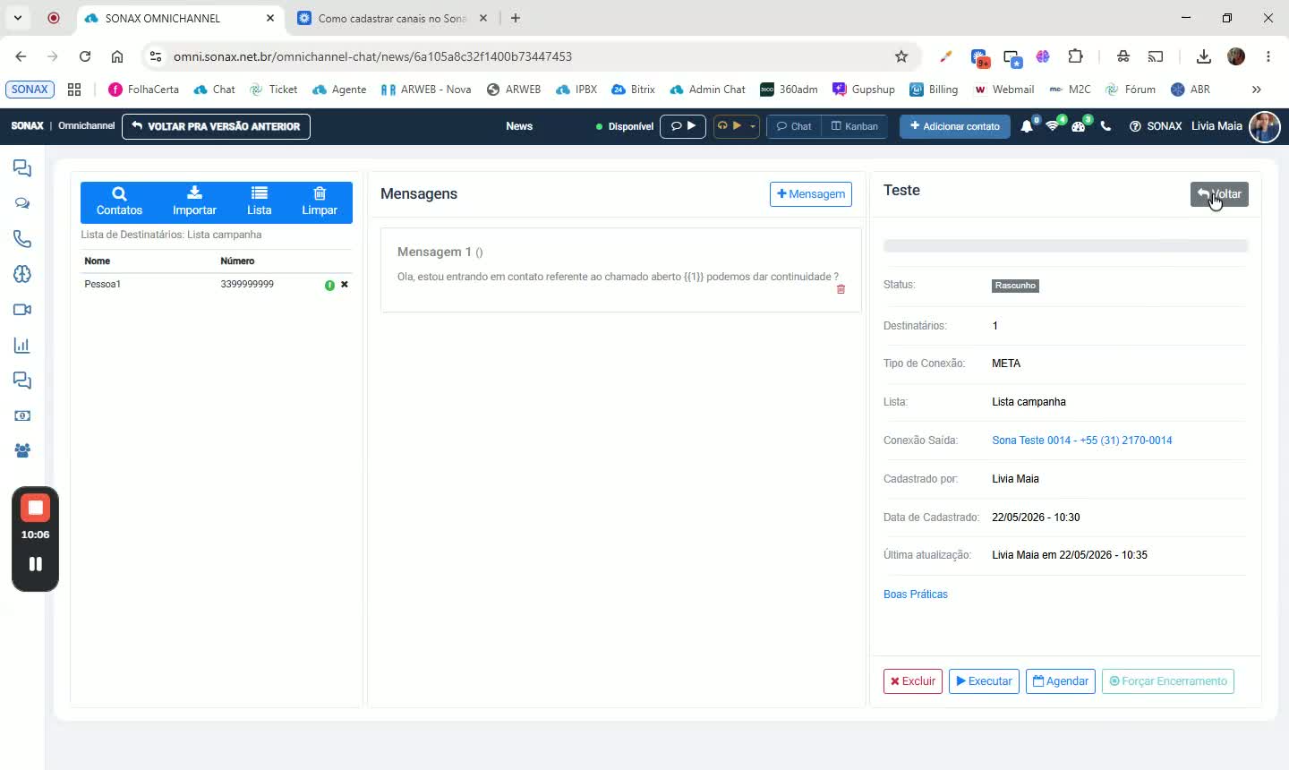Click the Executar button
1289x770 pixels.
[x=984, y=681]
